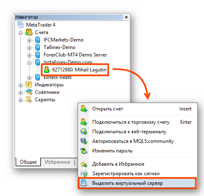This screenshot has width=204, height=196.
Task: Close the Навигатор panel
Action: coord(126,17)
